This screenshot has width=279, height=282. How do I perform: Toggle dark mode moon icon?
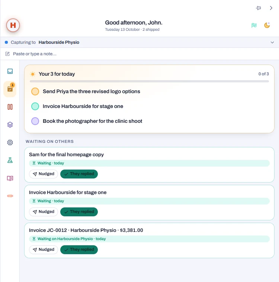tap(267, 25)
